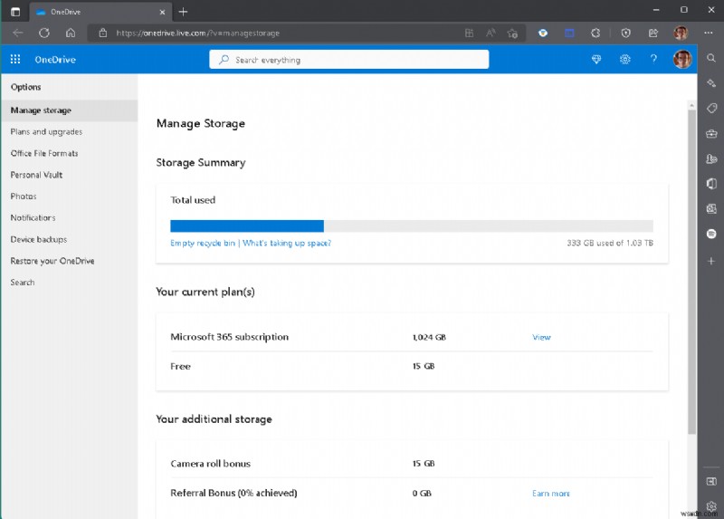The width and height of the screenshot is (724, 519).
Task: Add this page to favorites star icon
Action: click(512, 33)
